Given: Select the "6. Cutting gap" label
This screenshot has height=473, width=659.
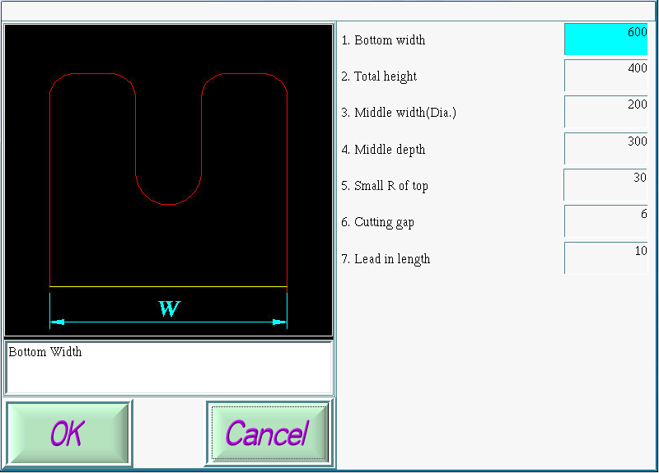Looking at the screenshot, I should point(377,222).
